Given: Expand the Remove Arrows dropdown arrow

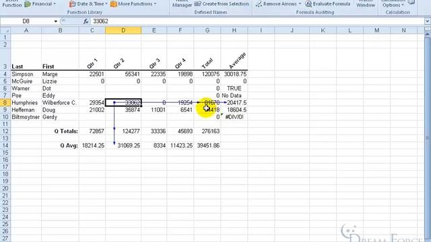Looking at the screenshot, I should coord(300,4).
